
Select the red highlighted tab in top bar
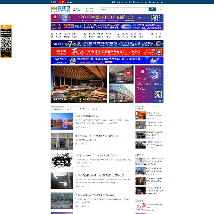[61, 2]
